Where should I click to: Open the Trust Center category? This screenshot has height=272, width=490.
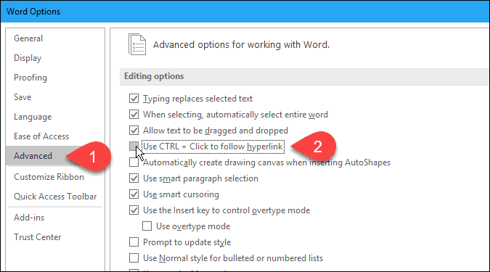[38, 237]
